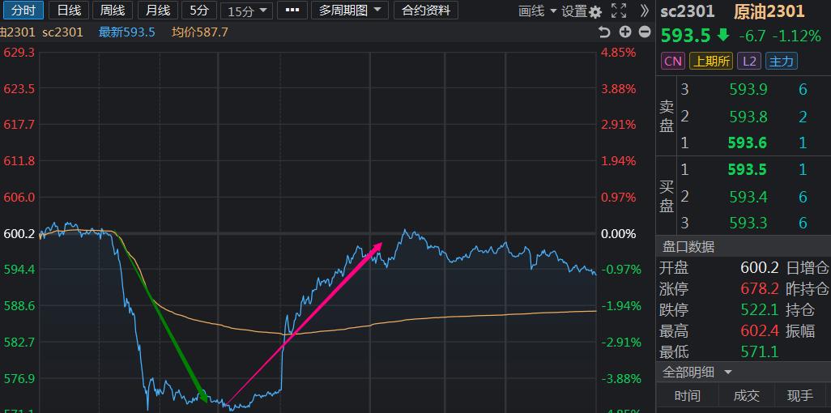831x413 pixels.
Task: Click sell level 2 price 593.8
Action: tap(748, 116)
